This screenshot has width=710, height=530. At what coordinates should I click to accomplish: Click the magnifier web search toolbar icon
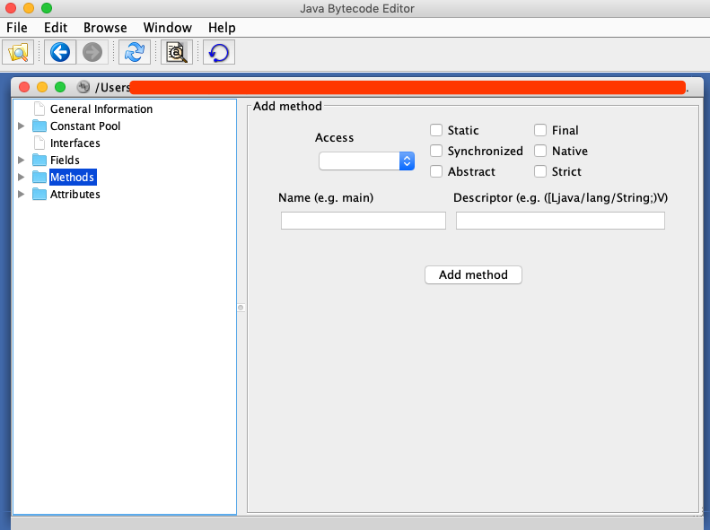pos(177,53)
